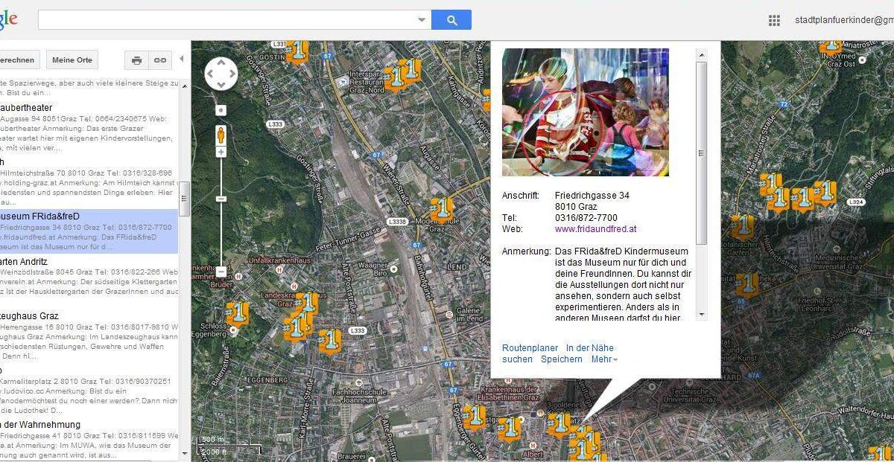Click the map pan compass control
This screenshot has height=462, width=894.
[x=221, y=74]
